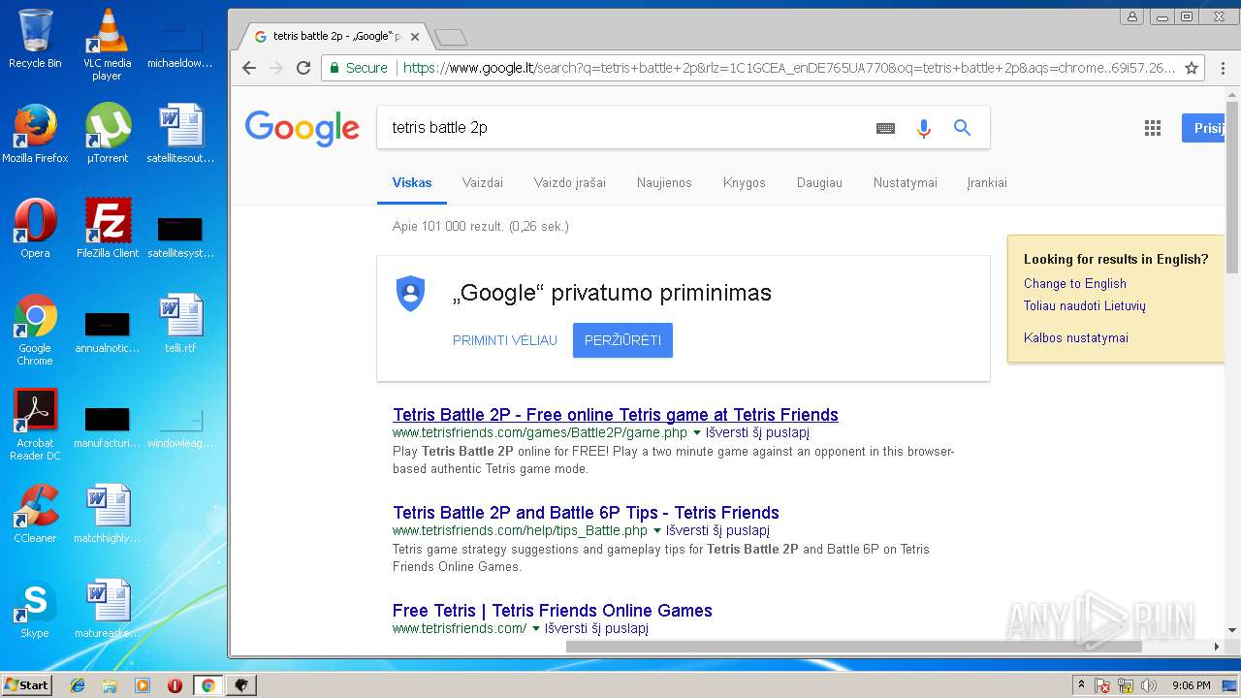Translate Battle2P result via Išversti šį puslapį
The height and width of the screenshot is (698, 1241).
(757, 433)
